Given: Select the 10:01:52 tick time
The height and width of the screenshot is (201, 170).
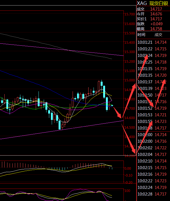Looking at the screenshot, I should pyautogui.click(x=145, y=108).
